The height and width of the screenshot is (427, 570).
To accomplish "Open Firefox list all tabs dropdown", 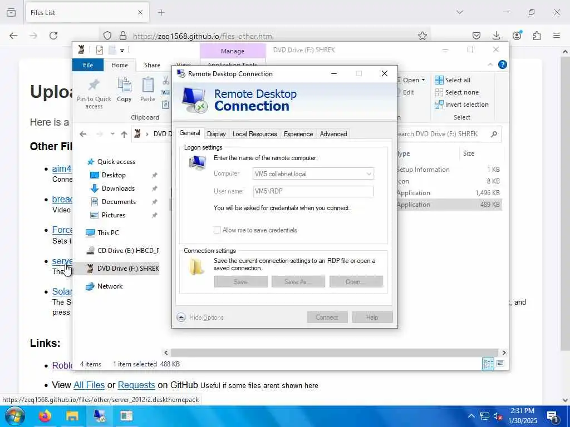I will coord(459,12).
